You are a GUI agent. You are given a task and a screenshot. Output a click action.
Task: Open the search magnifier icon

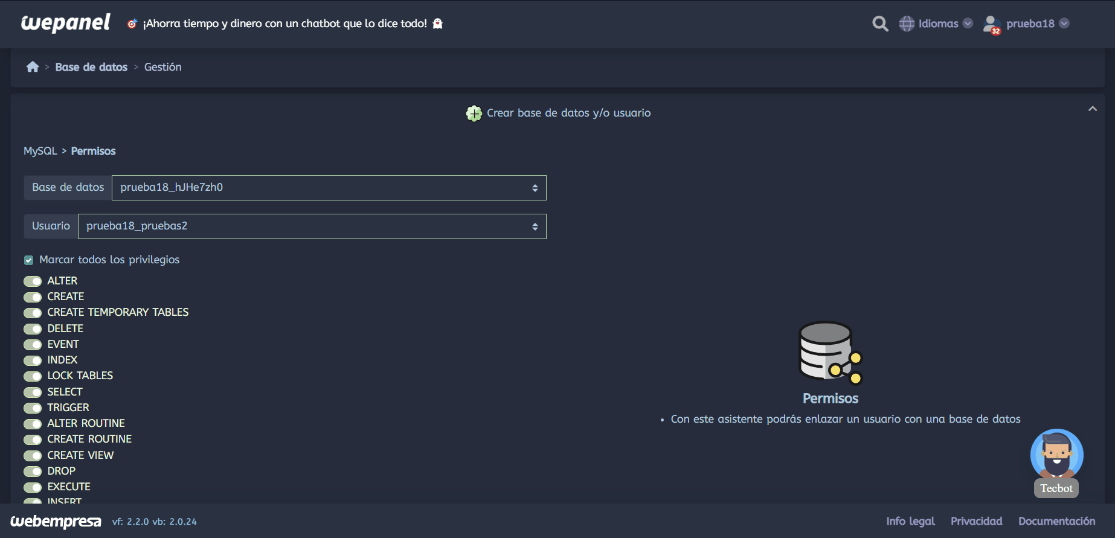(880, 24)
